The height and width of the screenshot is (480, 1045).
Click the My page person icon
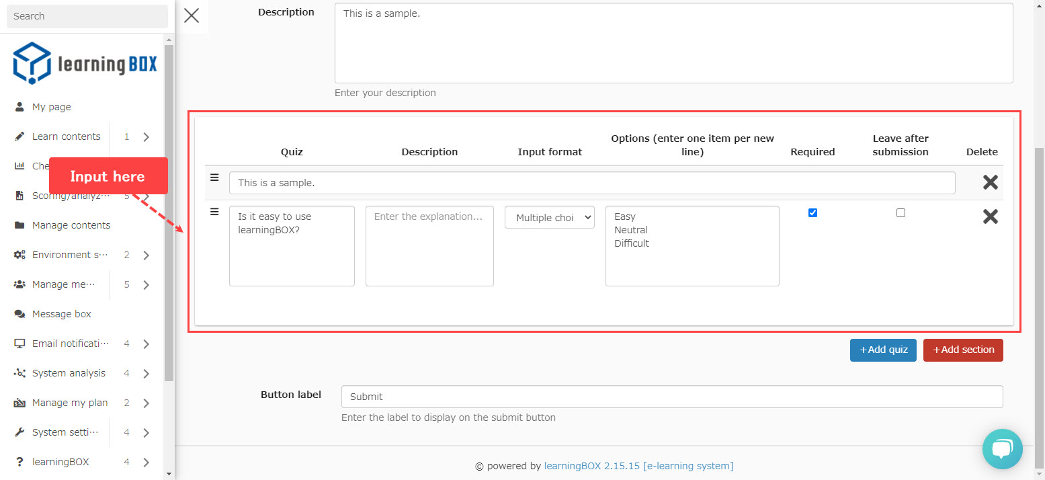[x=19, y=107]
